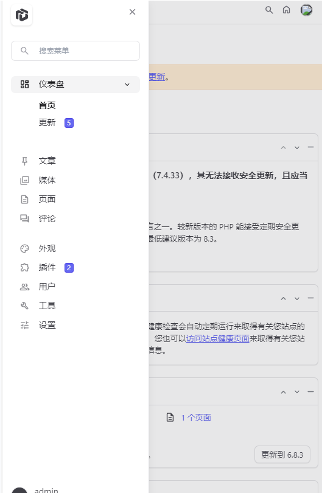322x493 pixels.
Task: Close the sidebar menu with X
Action: coord(132,12)
